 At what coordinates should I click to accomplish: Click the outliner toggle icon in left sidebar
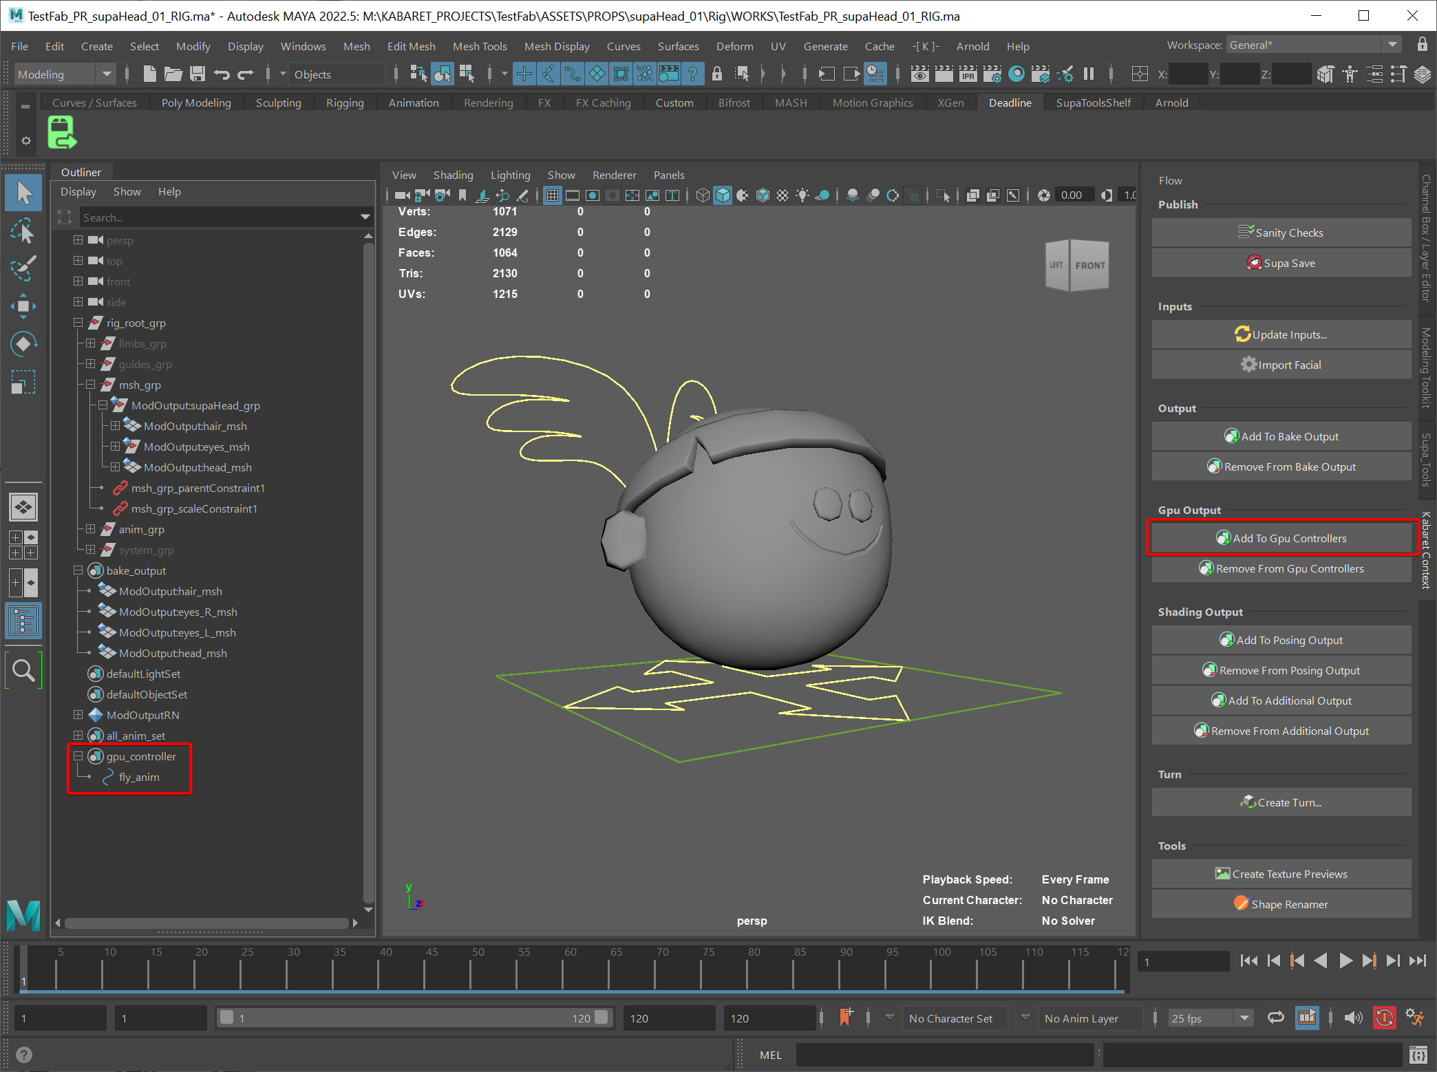click(x=23, y=620)
